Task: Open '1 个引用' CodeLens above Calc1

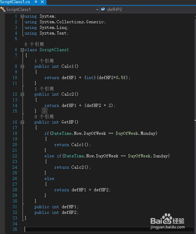Action: tap(44, 61)
